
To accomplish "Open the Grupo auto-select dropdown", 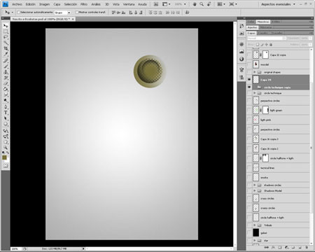I will [62, 13].
